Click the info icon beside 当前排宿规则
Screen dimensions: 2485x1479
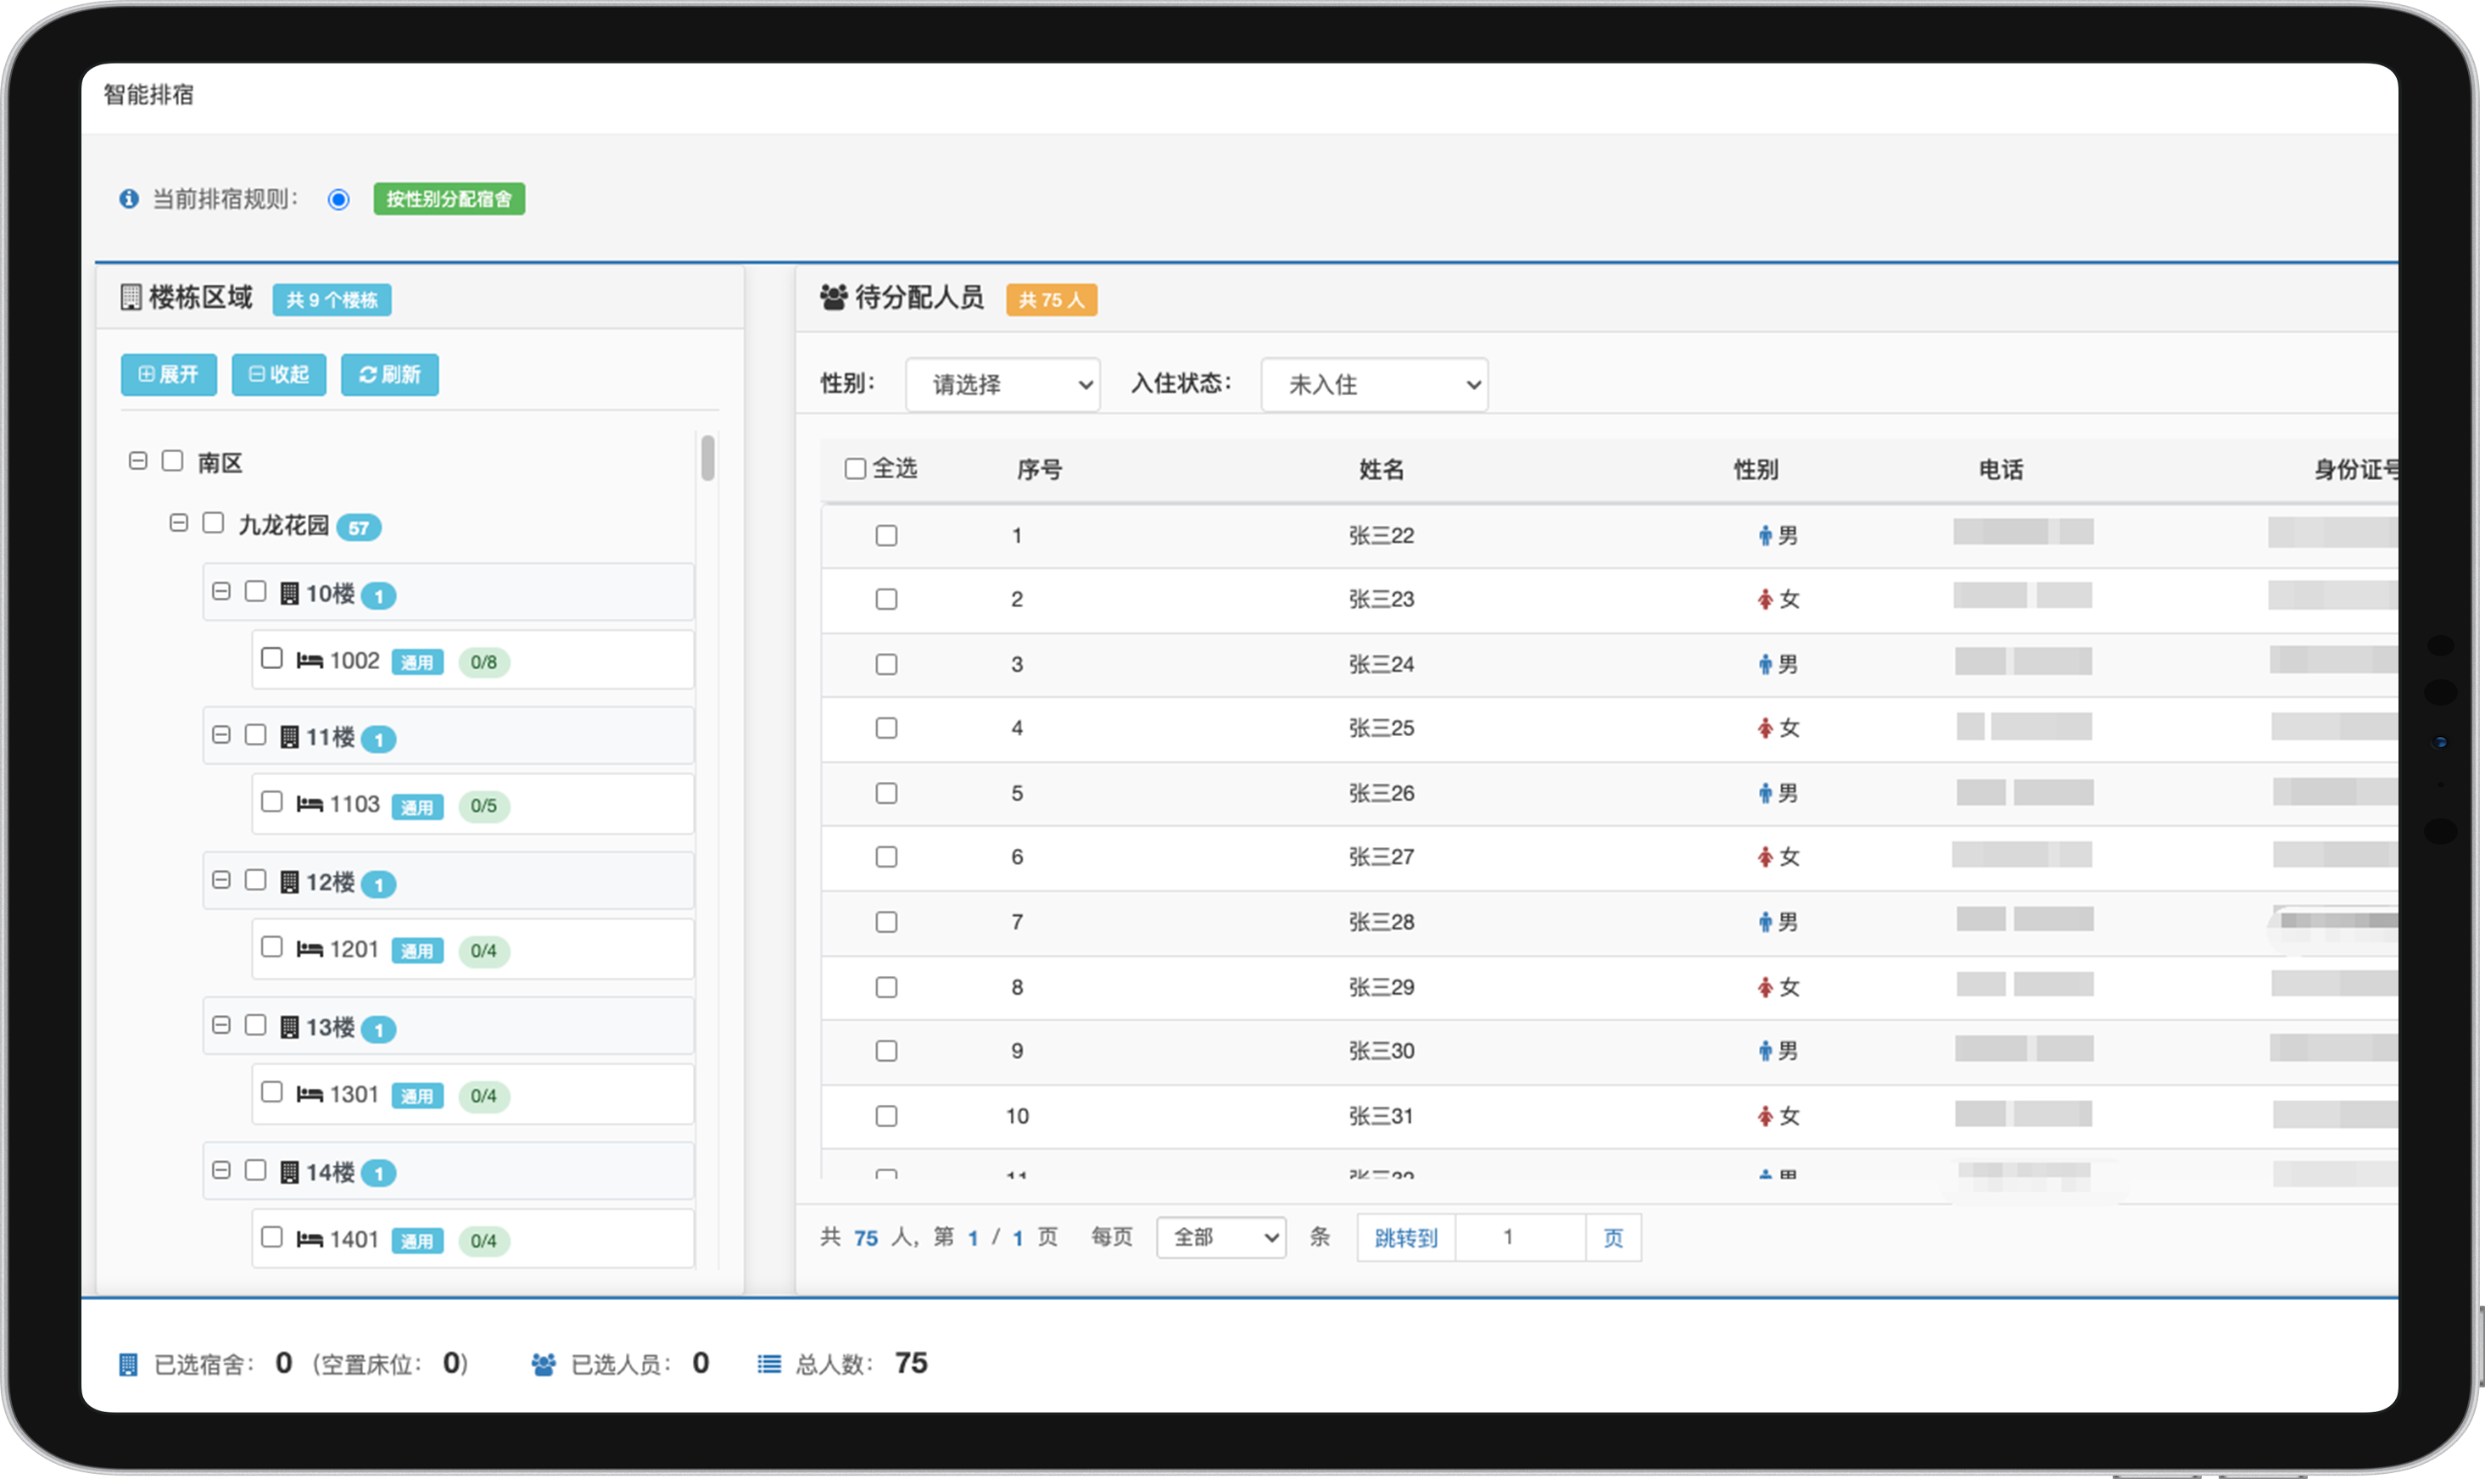point(129,198)
